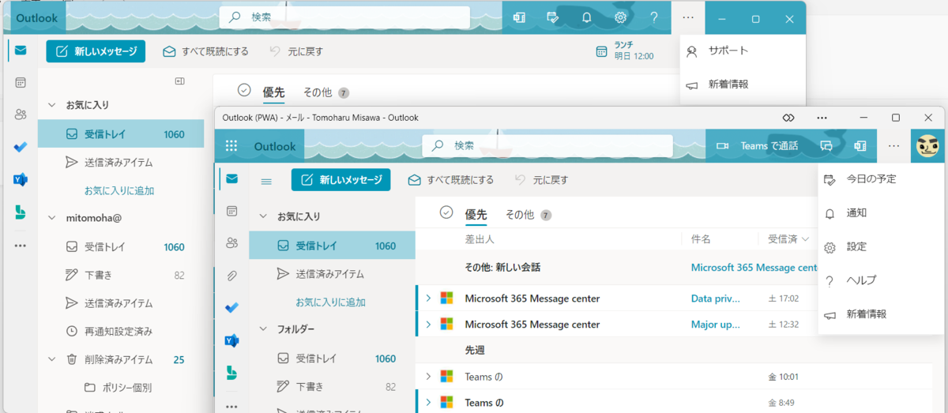This screenshot has width=948, height=413.
Task: Show more apps in back window's sidebar
Action: point(21,245)
